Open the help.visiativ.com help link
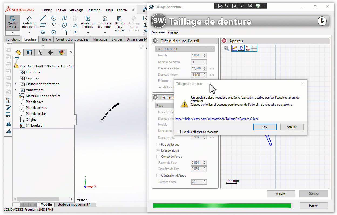Viewport: 337px width, 215px height. 217,119
